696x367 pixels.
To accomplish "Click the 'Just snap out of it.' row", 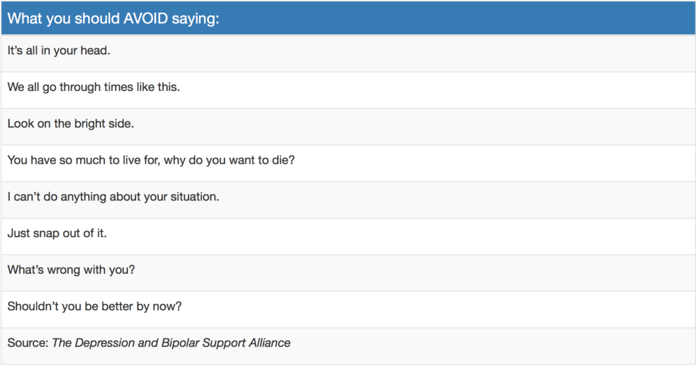I will tap(56, 233).
